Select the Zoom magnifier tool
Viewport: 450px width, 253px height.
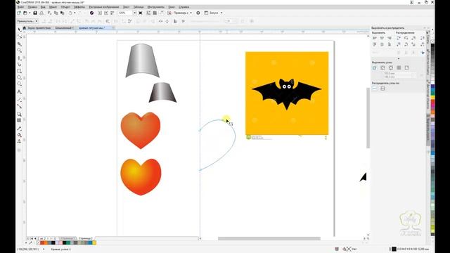click(x=20, y=51)
